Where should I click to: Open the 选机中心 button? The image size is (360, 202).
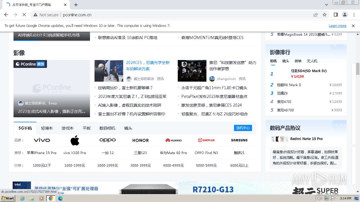click(243, 128)
